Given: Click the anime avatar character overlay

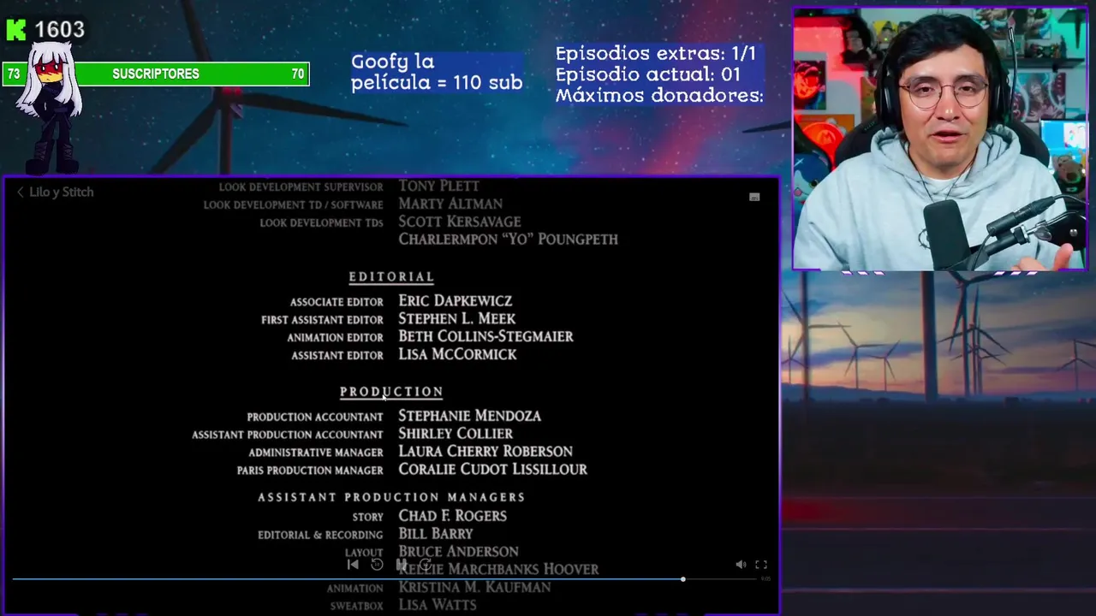Looking at the screenshot, I should tap(51, 107).
